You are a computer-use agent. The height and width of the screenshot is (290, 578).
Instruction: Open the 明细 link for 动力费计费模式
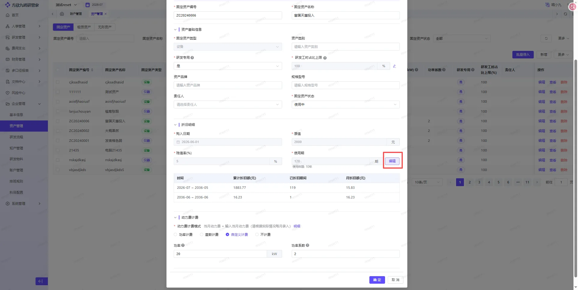coord(297,226)
